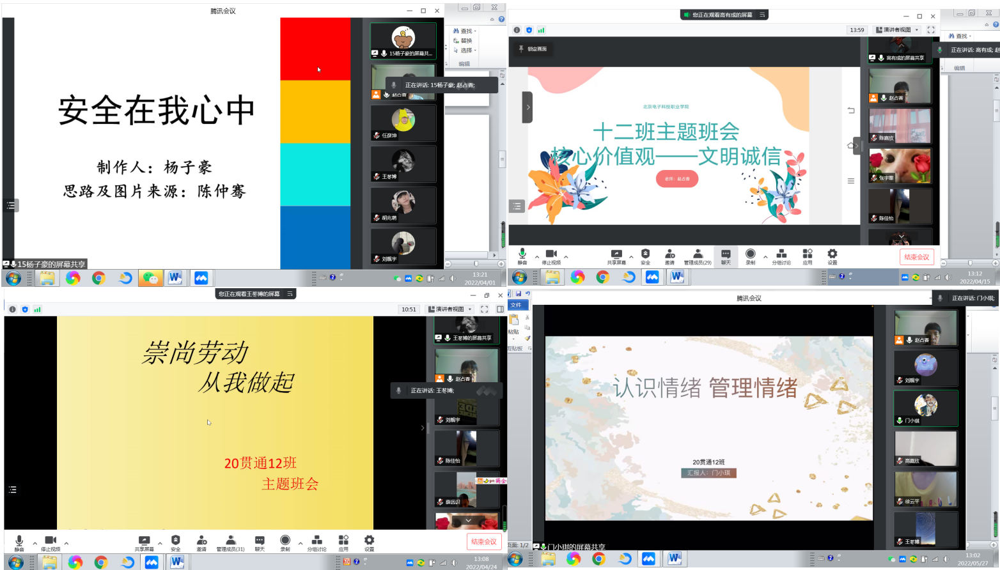Open 分组讨论 breakout rooms icon
The height and width of the screenshot is (570, 1000).
point(781,256)
